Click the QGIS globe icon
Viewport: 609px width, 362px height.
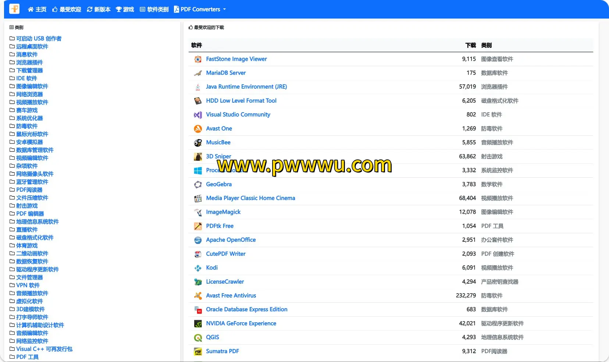(x=198, y=337)
